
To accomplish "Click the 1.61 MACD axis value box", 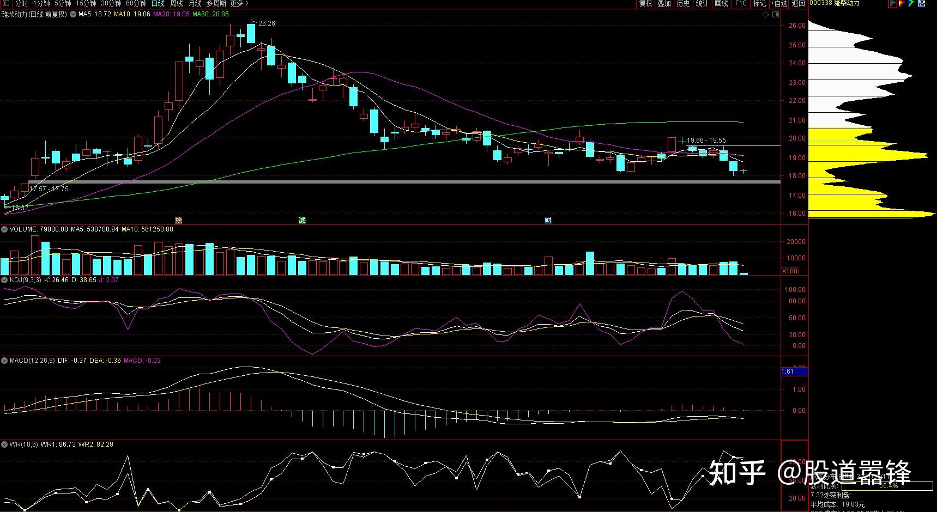I will click(x=795, y=371).
